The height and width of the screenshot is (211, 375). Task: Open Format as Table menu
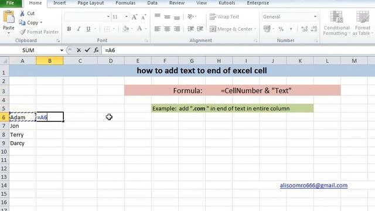point(363,23)
